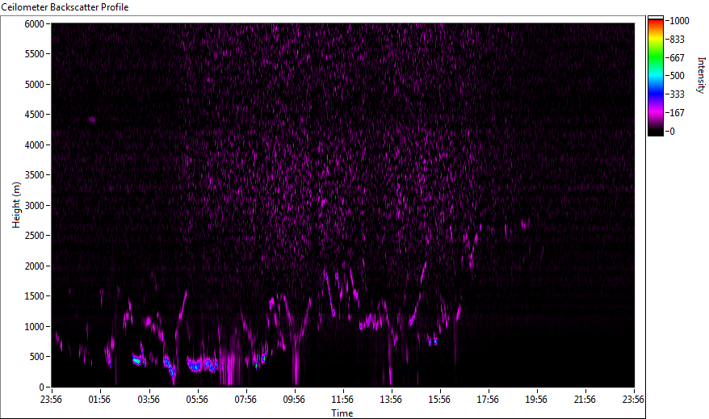709x419 pixels.
Task: Click the 3500 height tick label
Action: click(35, 175)
